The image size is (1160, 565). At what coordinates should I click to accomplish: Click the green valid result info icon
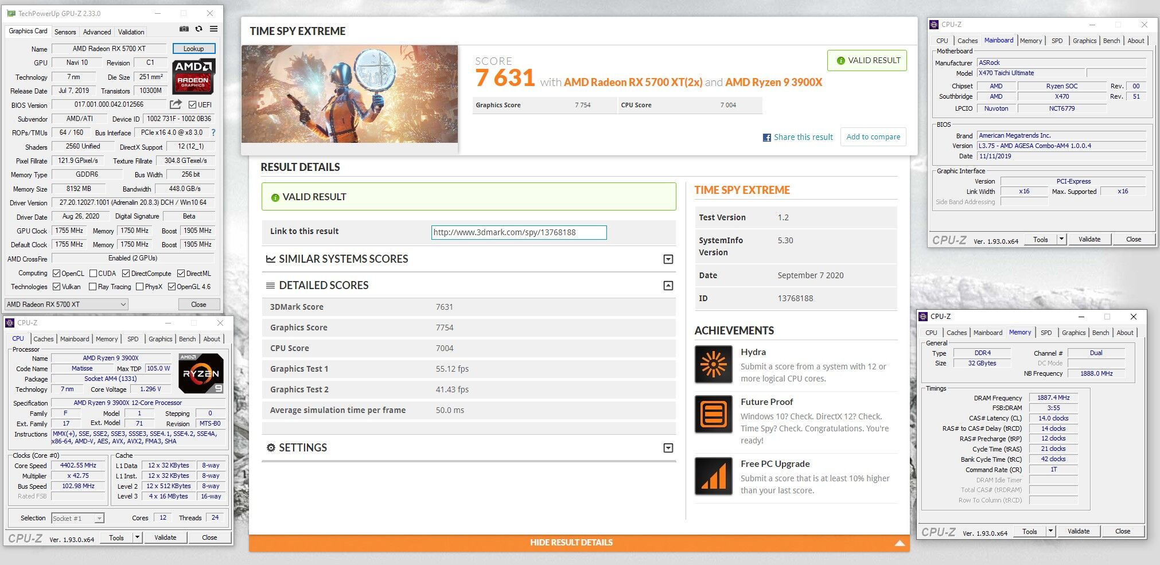(x=275, y=197)
